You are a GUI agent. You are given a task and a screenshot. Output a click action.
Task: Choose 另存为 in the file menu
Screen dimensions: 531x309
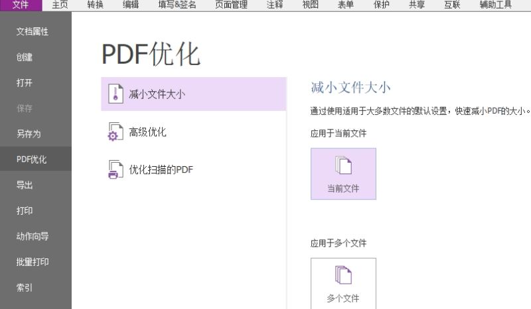point(29,134)
